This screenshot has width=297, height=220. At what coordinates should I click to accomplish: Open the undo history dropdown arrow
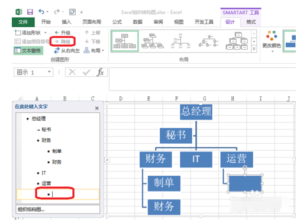coord(47,12)
